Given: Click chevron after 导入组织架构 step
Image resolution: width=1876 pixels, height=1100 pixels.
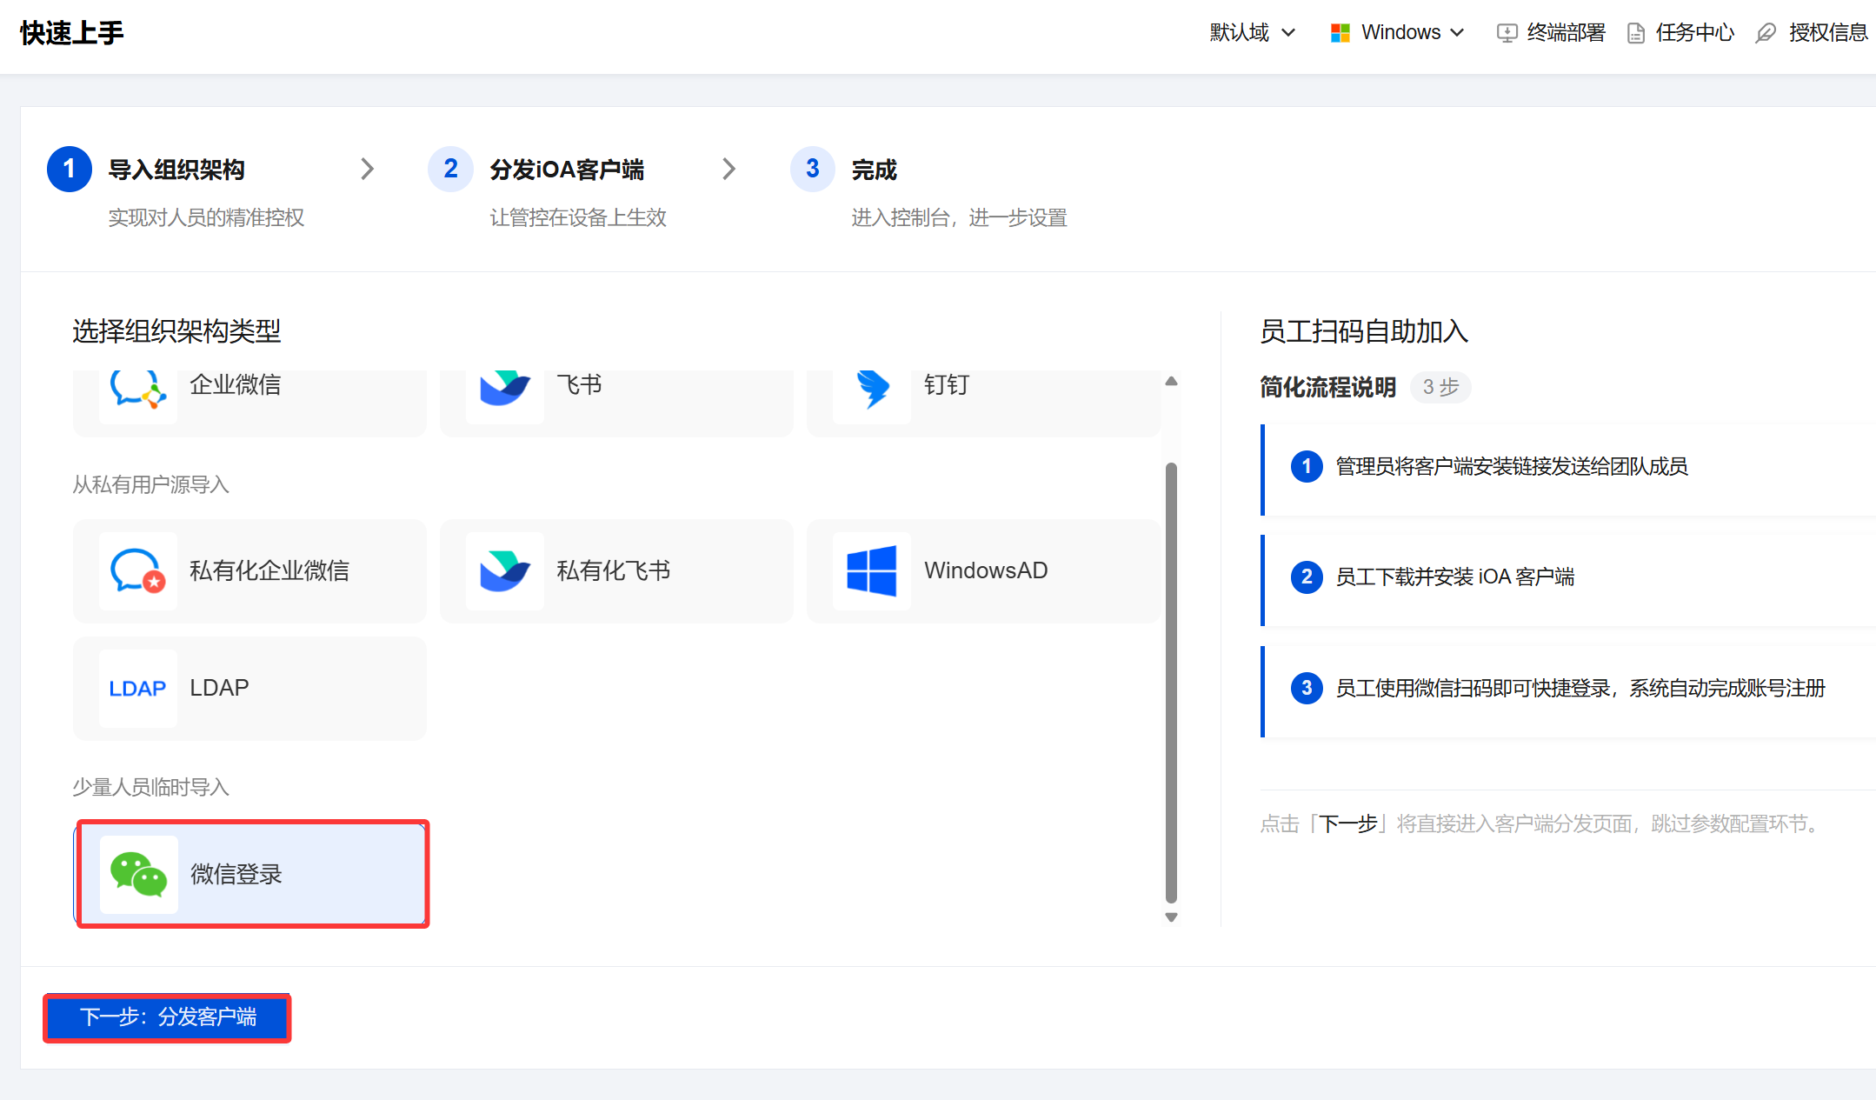Looking at the screenshot, I should (x=368, y=169).
